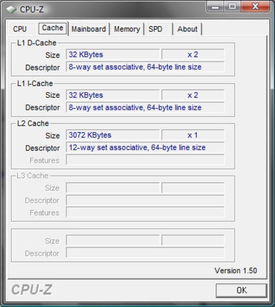275x307 pixels.
Task: Click the empty L3 Cache Size field
Action: coord(112,188)
